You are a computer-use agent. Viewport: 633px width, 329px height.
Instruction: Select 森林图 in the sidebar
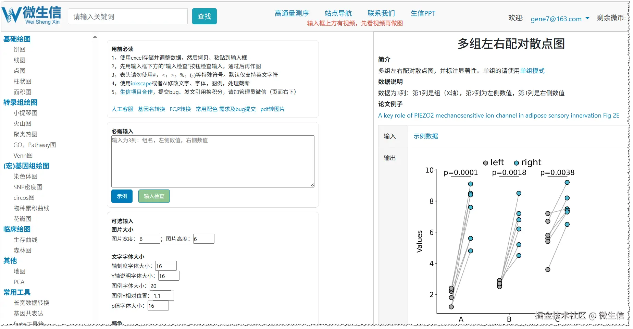coord(23,251)
